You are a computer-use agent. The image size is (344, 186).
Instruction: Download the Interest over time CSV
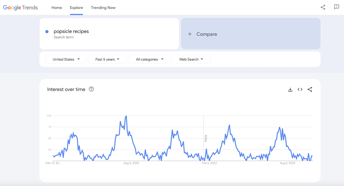[x=290, y=90]
